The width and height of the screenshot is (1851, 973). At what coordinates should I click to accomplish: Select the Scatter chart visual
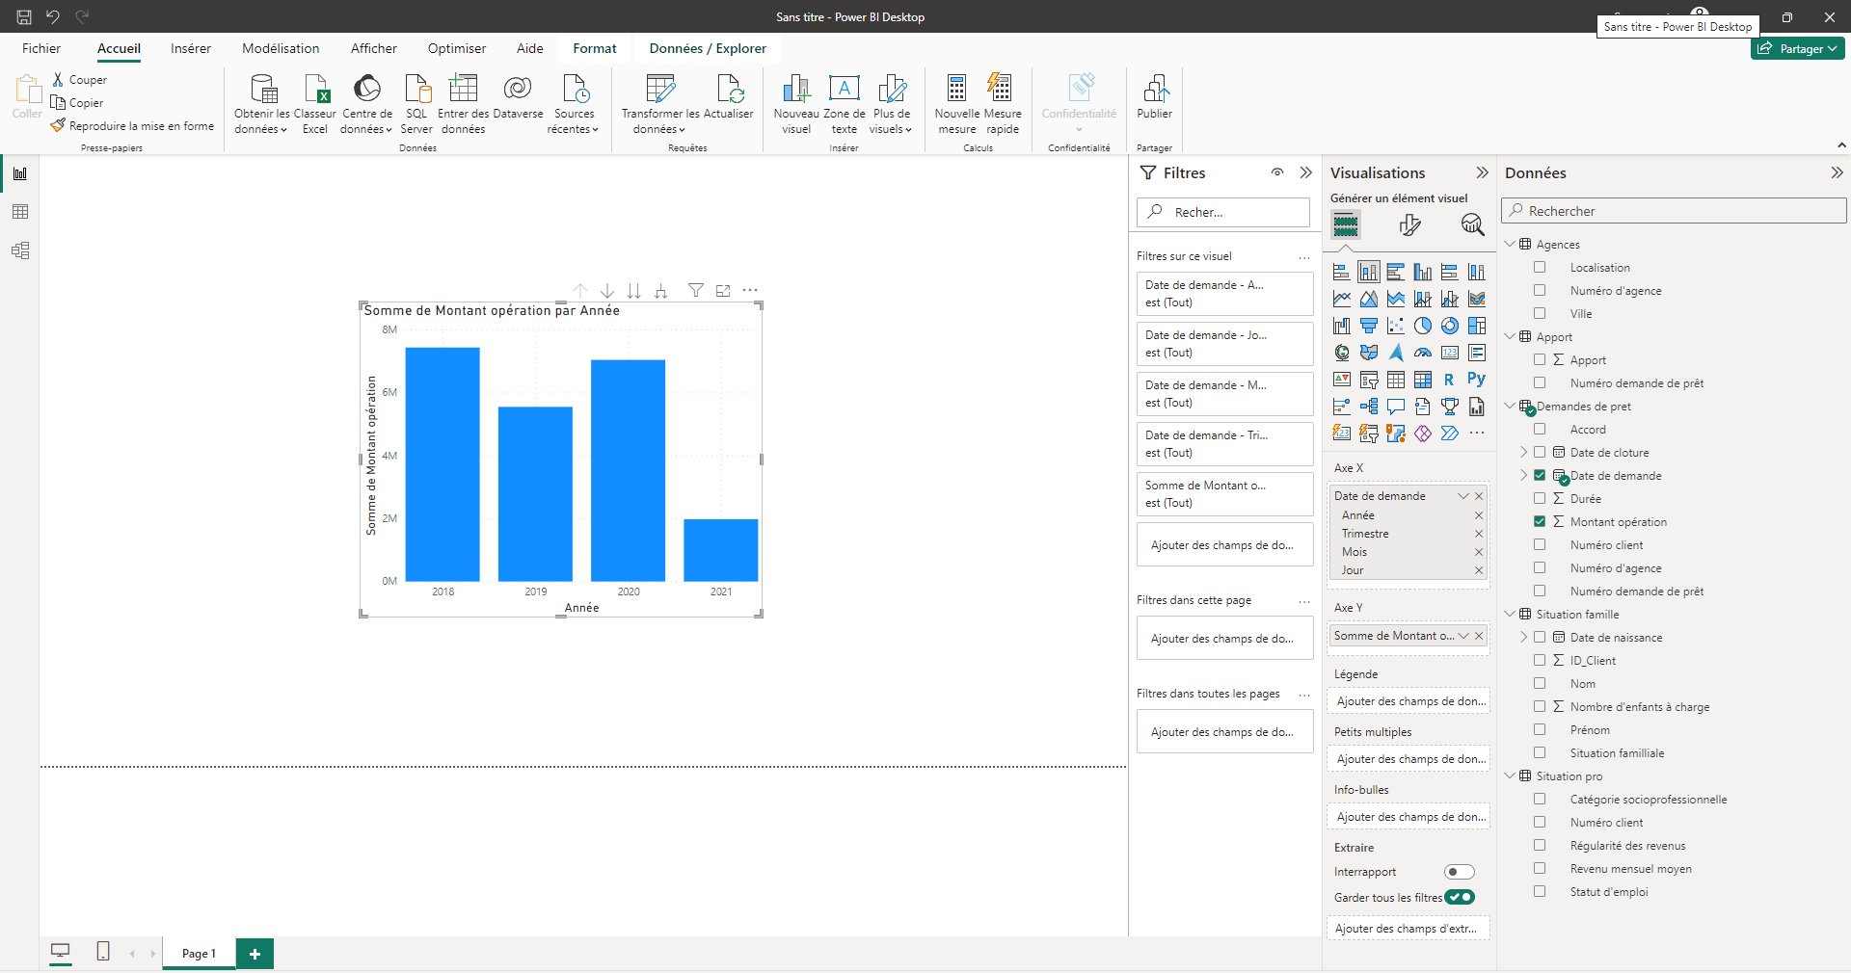[x=1396, y=326]
